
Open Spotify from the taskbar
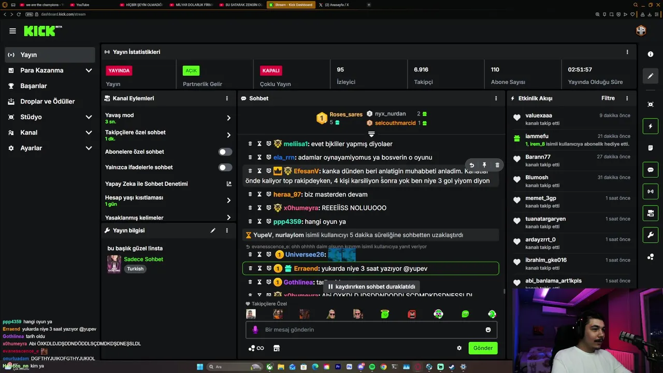[372, 367]
